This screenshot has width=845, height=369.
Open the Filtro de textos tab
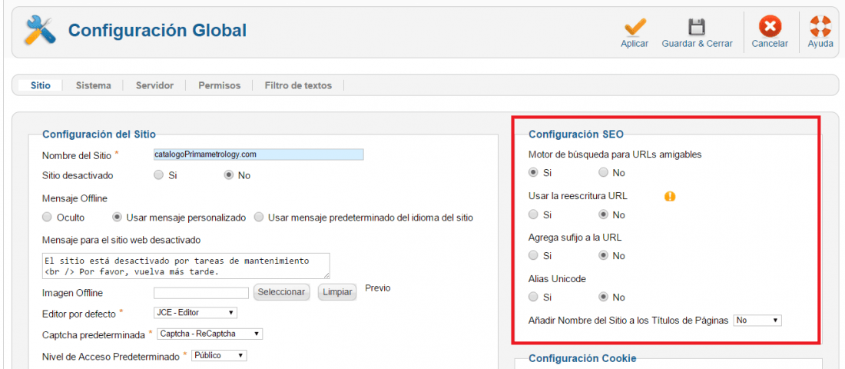(298, 85)
